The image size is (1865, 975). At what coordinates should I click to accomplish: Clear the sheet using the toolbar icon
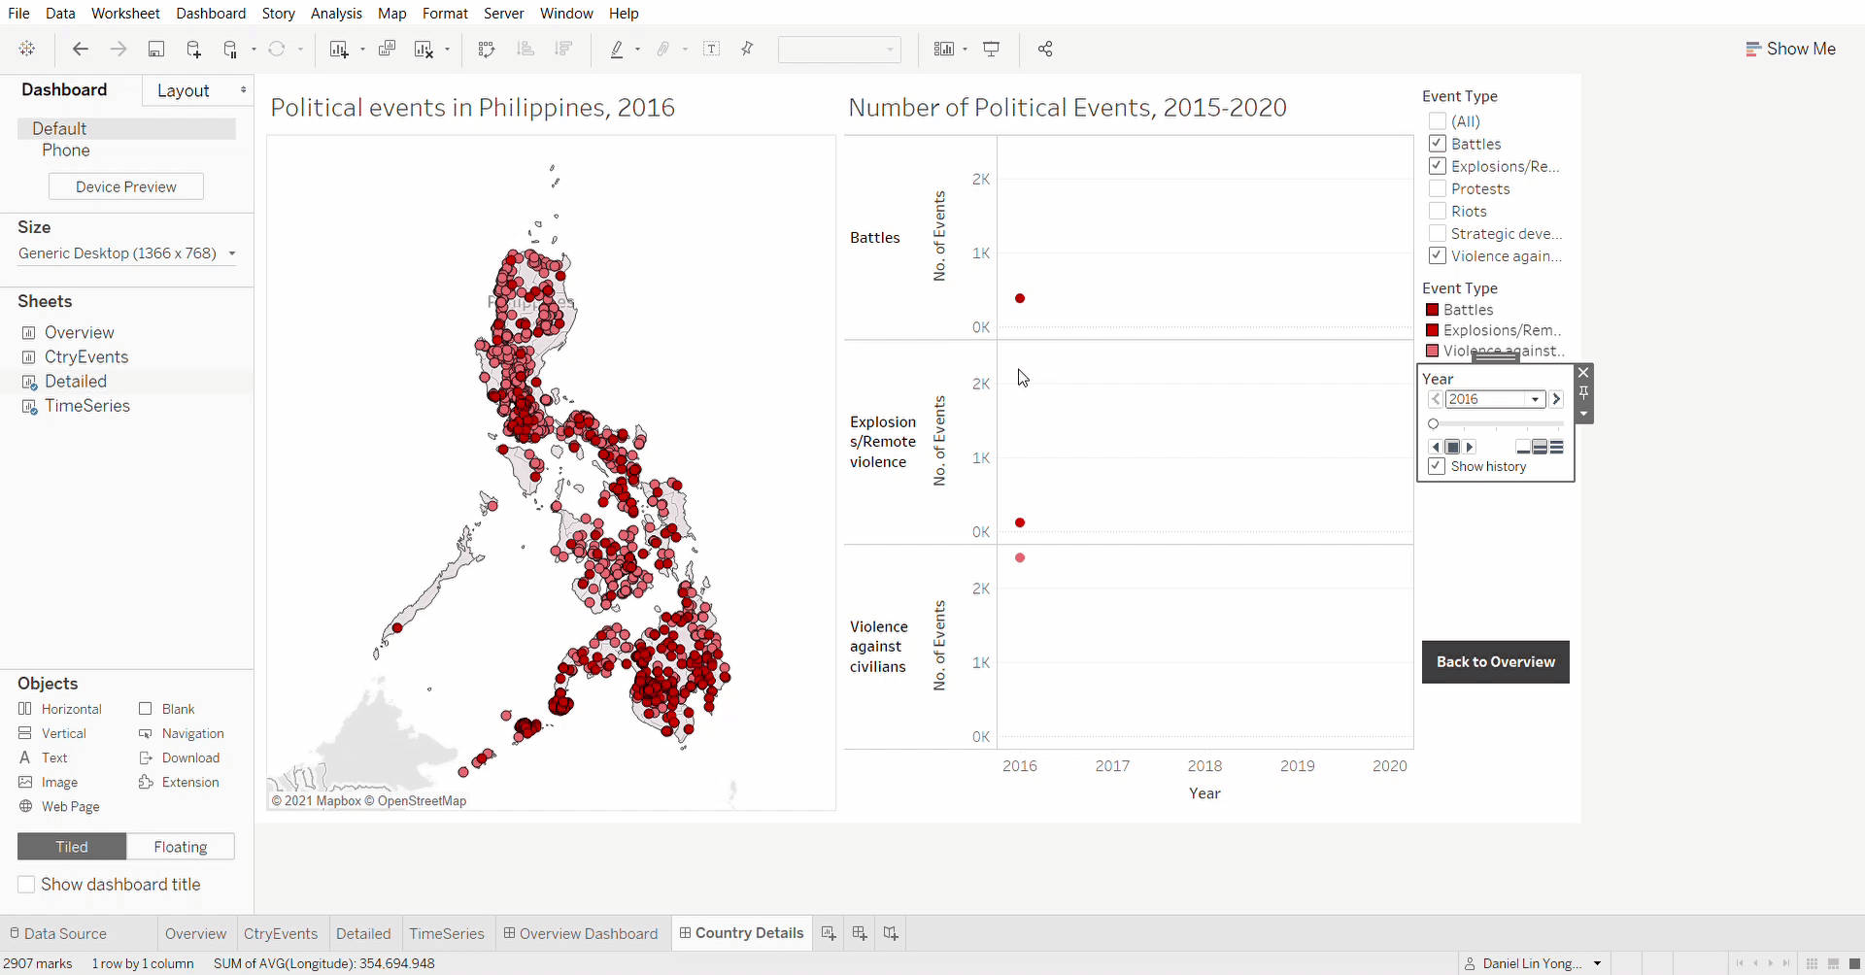point(424,49)
